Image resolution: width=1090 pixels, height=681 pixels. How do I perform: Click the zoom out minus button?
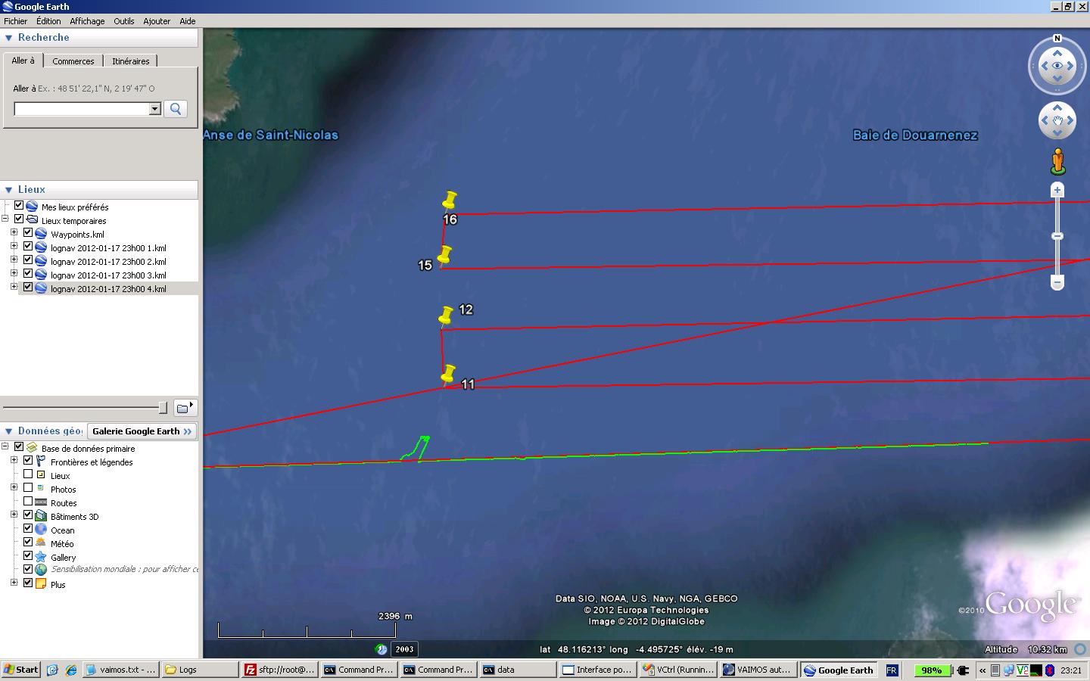1057,282
